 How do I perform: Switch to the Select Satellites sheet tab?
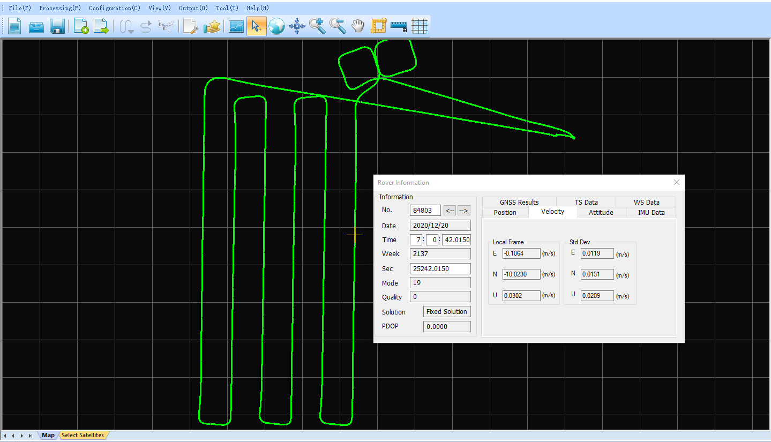click(83, 435)
